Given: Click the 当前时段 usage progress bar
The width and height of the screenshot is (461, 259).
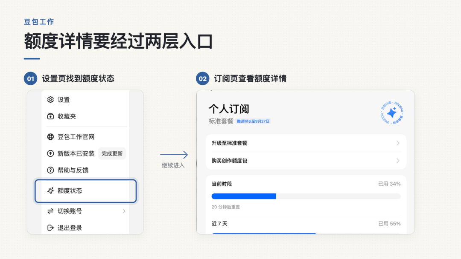Looking at the screenshot, I should pos(306,196).
